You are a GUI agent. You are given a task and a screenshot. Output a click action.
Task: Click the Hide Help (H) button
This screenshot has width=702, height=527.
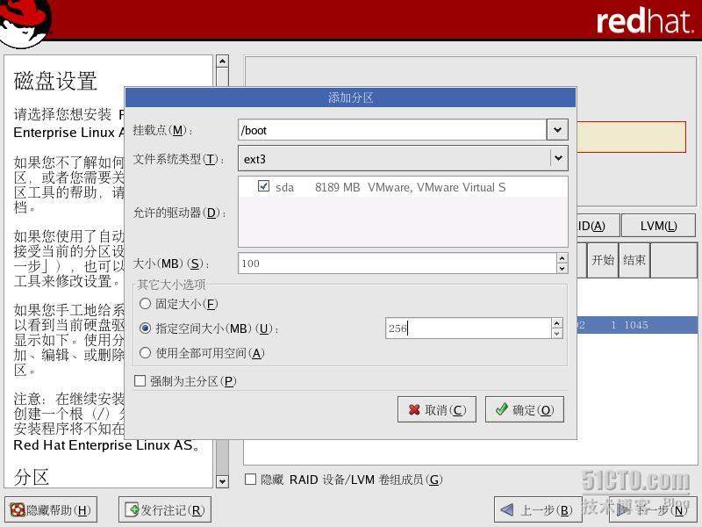[51, 509]
